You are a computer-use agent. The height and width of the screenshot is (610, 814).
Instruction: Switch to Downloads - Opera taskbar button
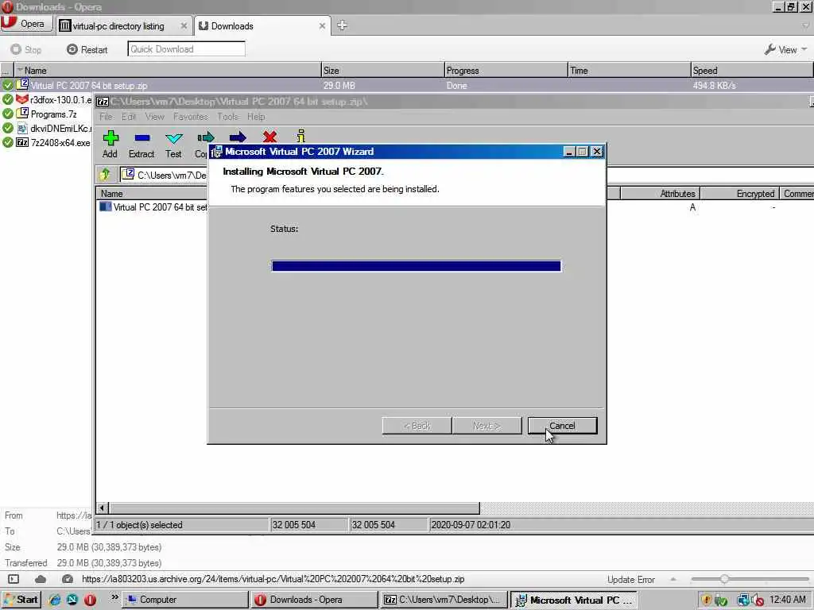point(314,600)
